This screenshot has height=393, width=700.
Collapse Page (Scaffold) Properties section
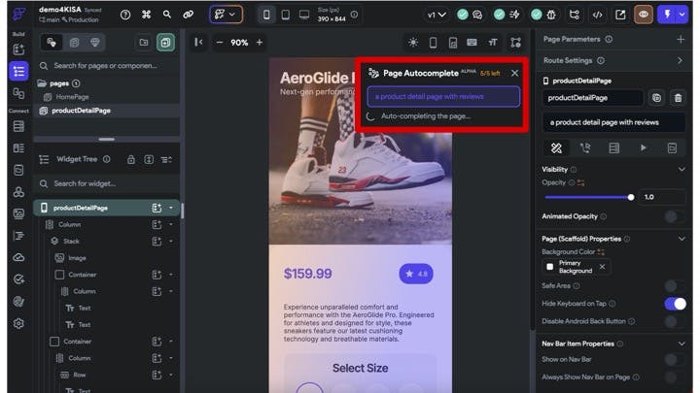coord(682,239)
